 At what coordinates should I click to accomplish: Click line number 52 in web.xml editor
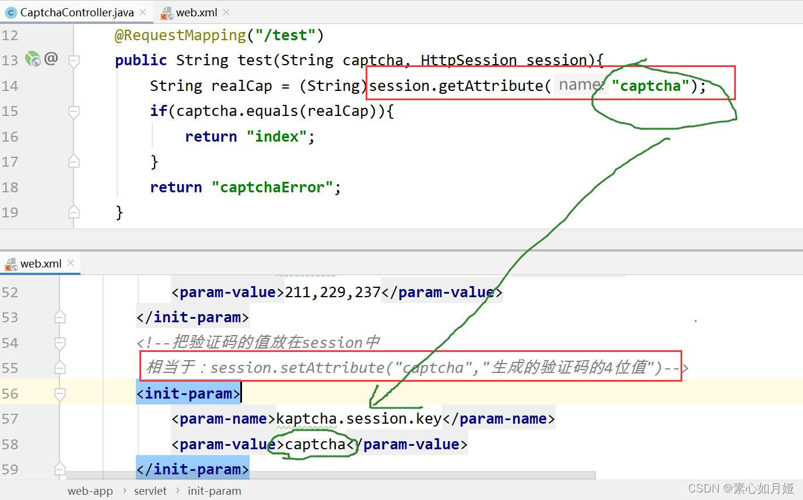pyautogui.click(x=10, y=292)
